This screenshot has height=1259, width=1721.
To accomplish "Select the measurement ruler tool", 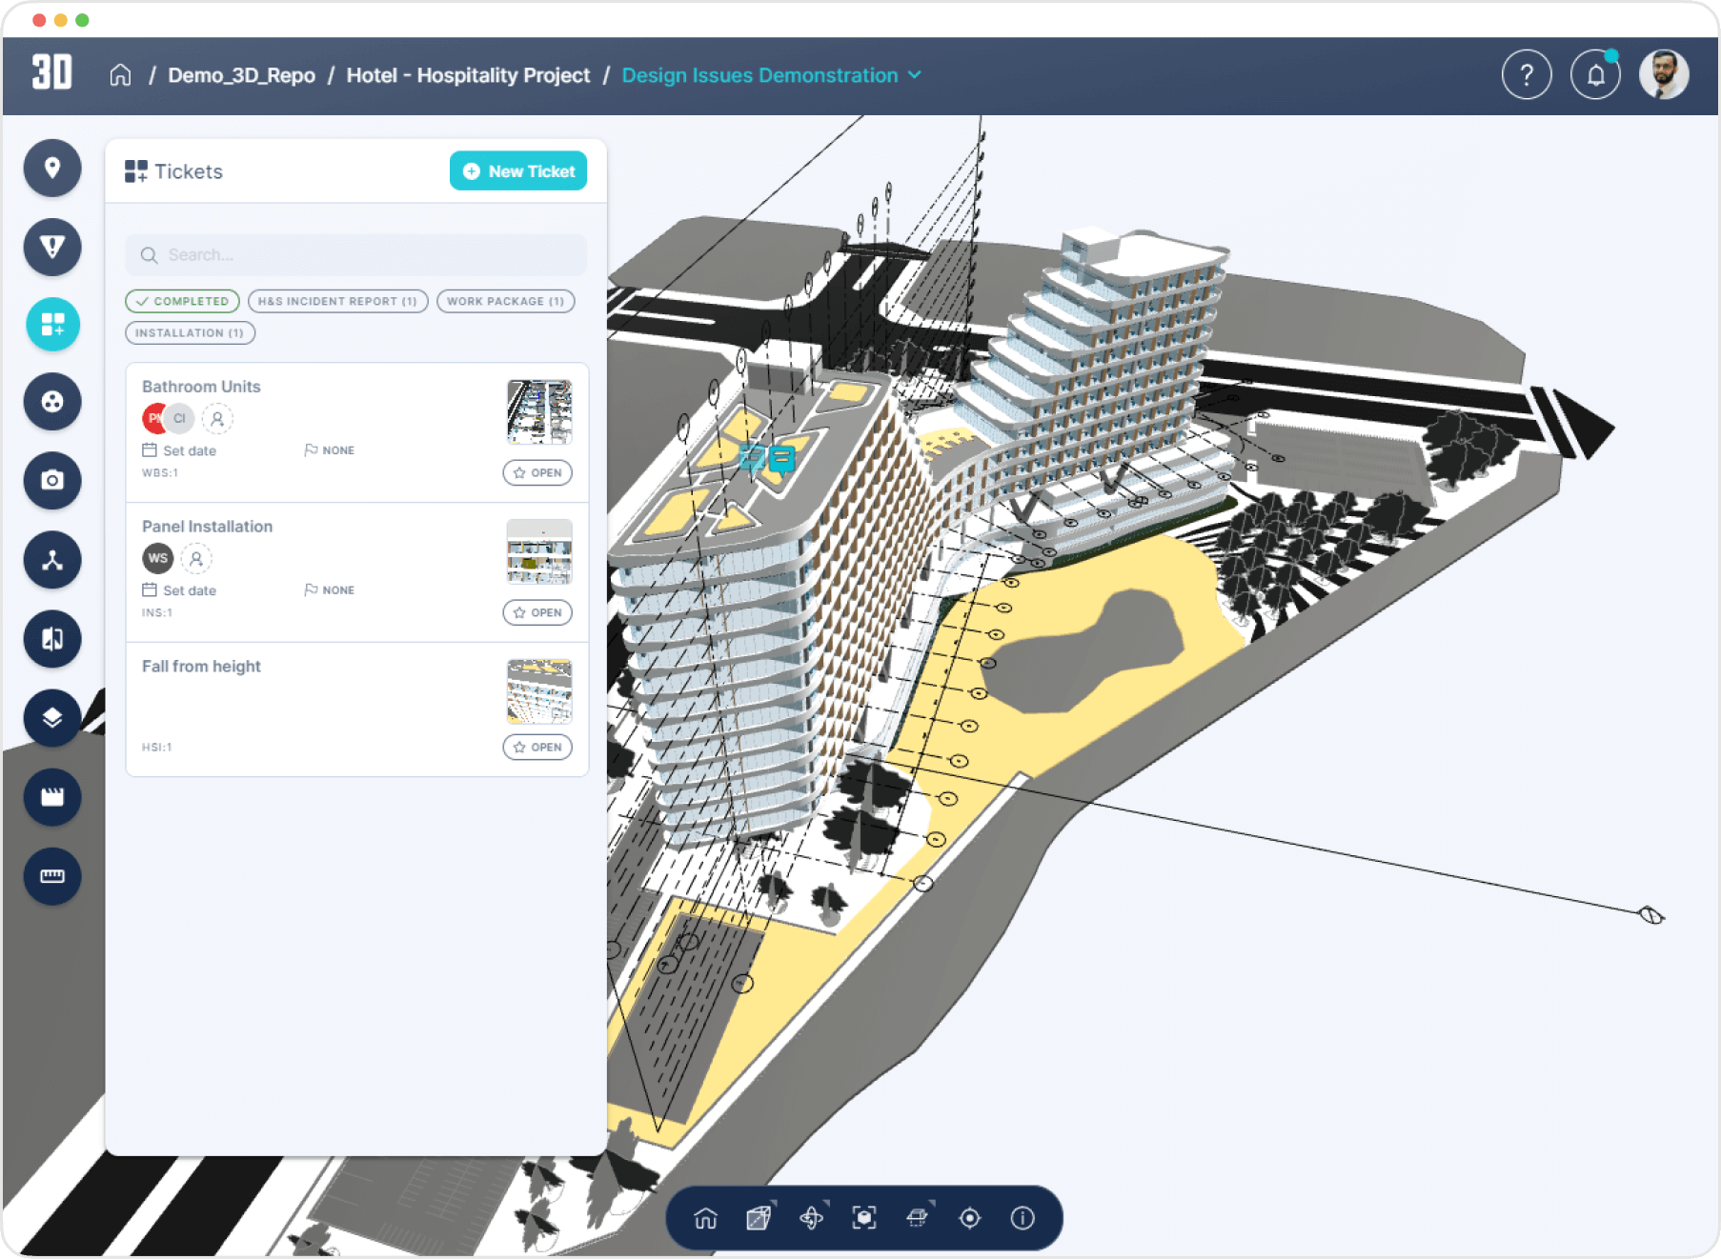I will [x=52, y=876].
